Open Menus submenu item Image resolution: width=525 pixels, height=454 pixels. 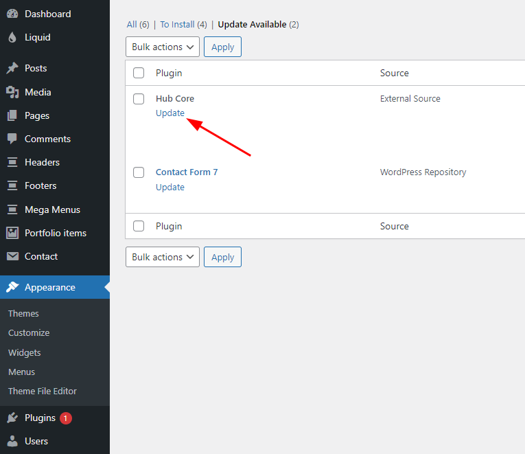(21, 372)
